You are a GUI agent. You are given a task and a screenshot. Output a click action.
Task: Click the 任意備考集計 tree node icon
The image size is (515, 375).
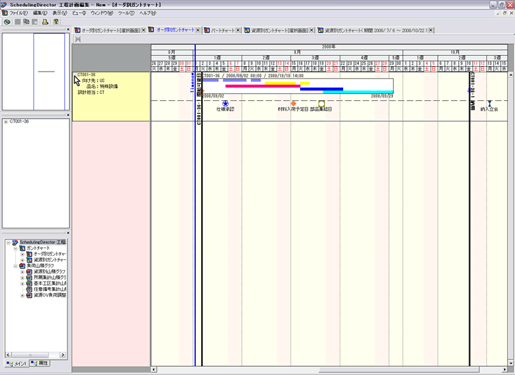(29, 289)
